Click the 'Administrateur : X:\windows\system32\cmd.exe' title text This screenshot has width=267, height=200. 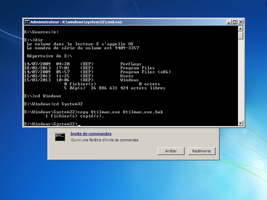coord(76,22)
